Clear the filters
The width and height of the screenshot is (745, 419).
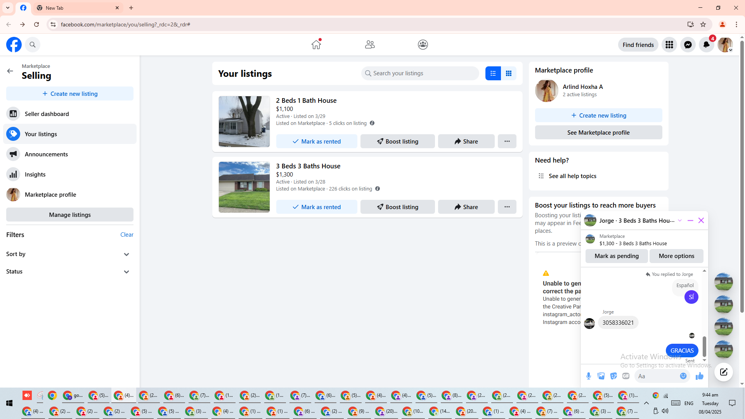tap(126, 234)
